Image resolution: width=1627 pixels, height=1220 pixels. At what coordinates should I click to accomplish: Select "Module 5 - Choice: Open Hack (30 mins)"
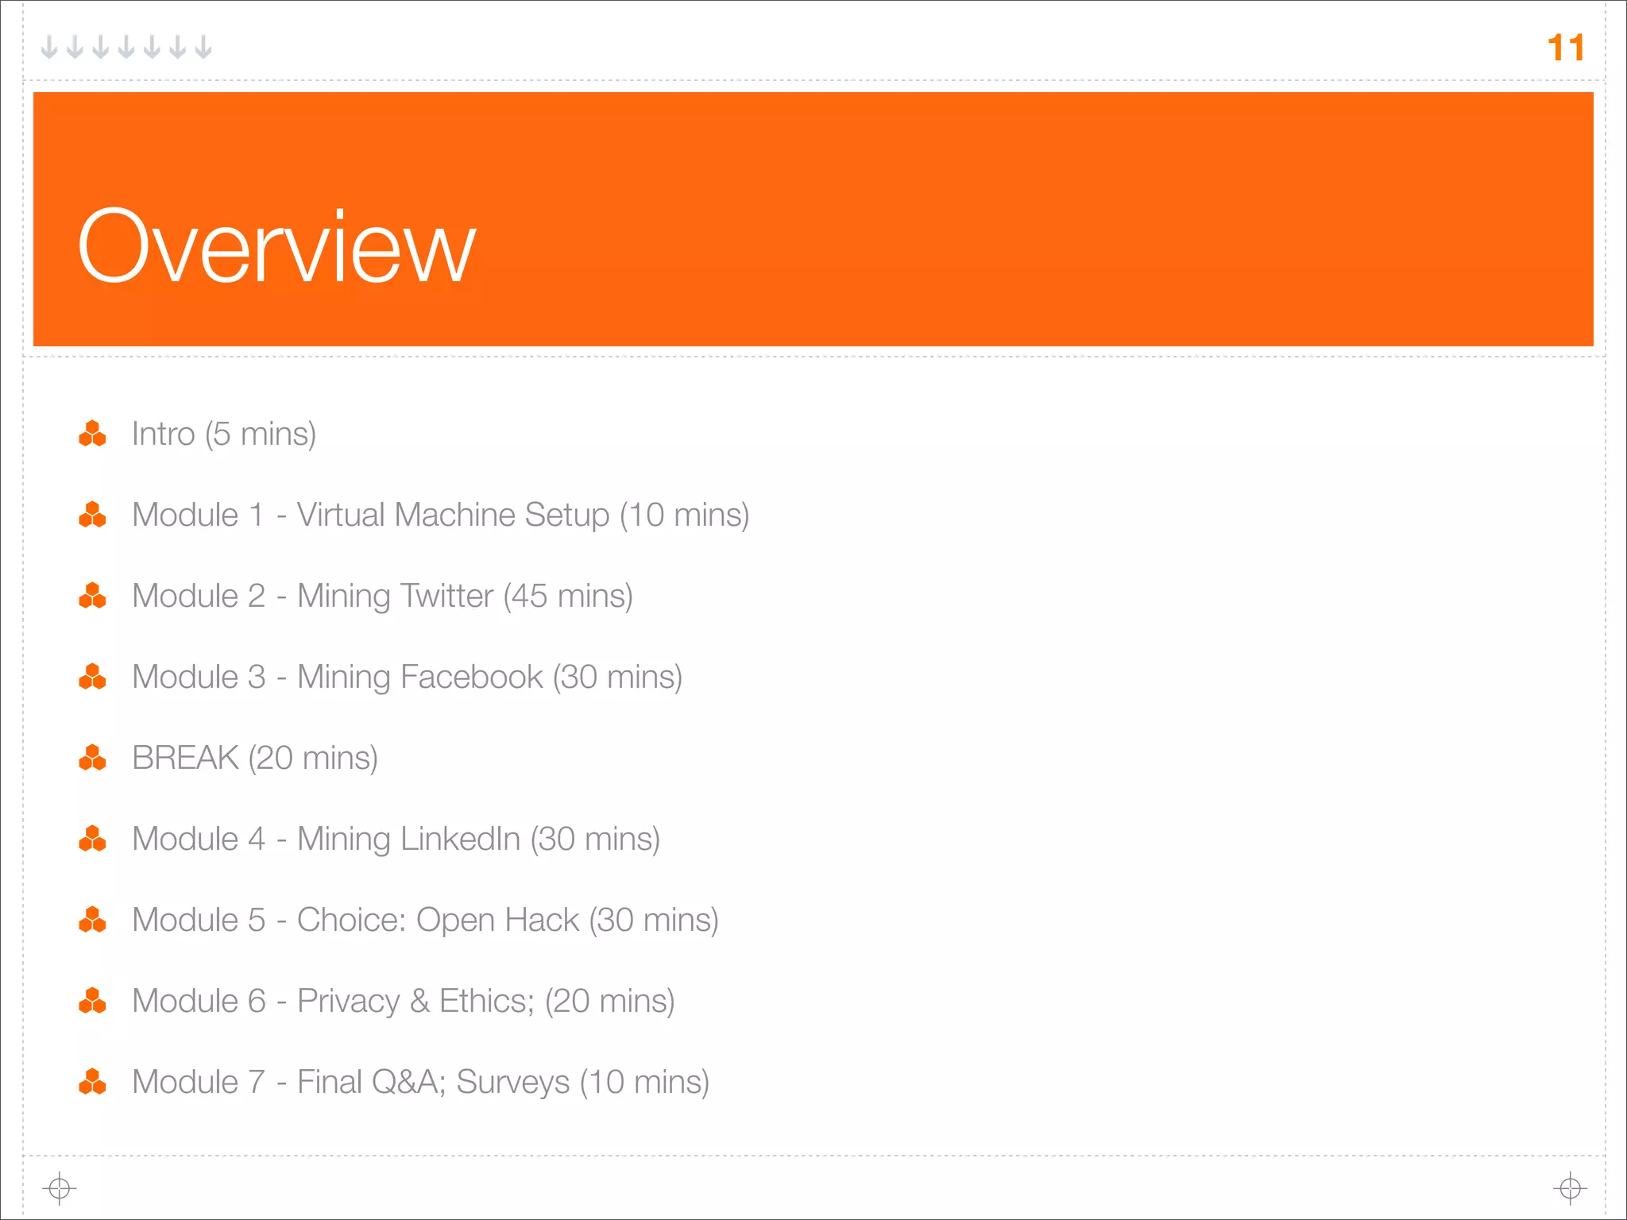pos(426,921)
